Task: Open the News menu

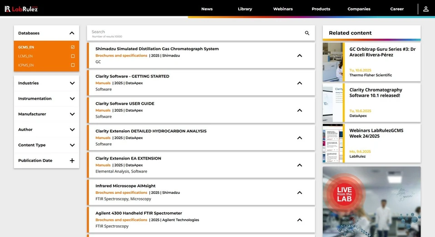Action: [207, 9]
